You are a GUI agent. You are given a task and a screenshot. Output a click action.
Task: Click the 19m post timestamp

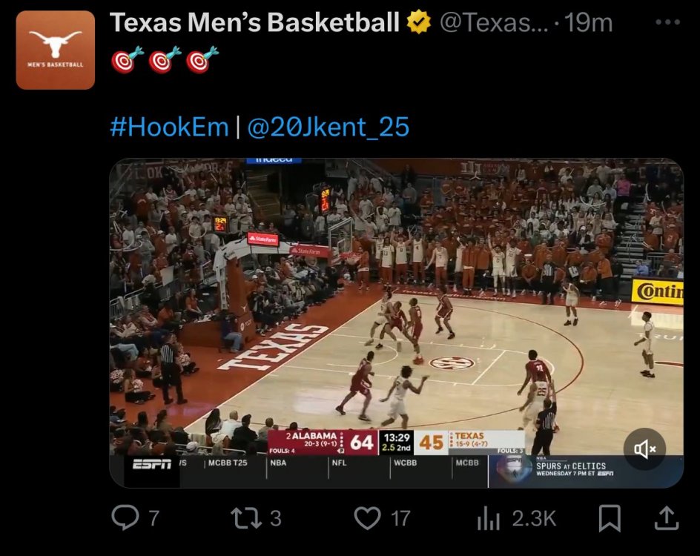pyautogui.click(x=588, y=23)
